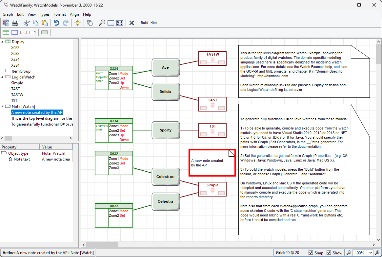The width and height of the screenshot is (382, 257).
Task: Open the Types menu
Action: [45, 14]
